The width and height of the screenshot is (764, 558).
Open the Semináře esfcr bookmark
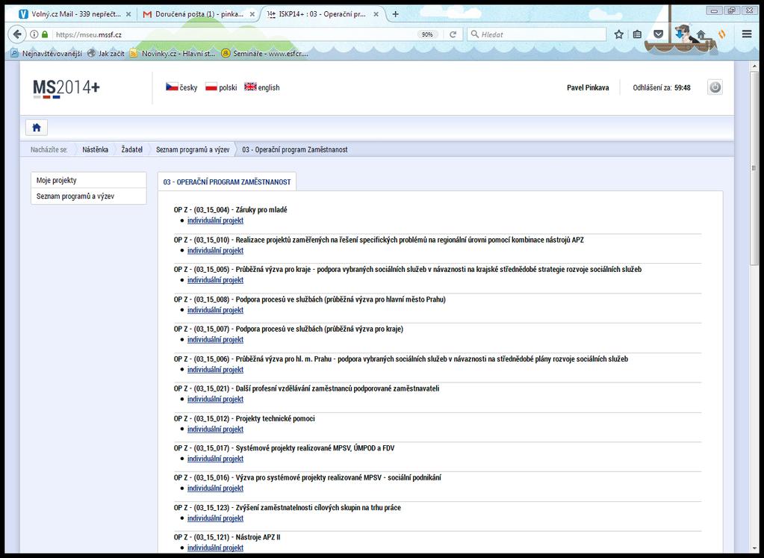click(264, 54)
